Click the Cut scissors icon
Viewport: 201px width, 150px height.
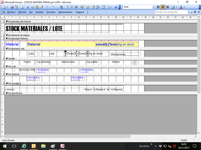click(x=28, y=7)
